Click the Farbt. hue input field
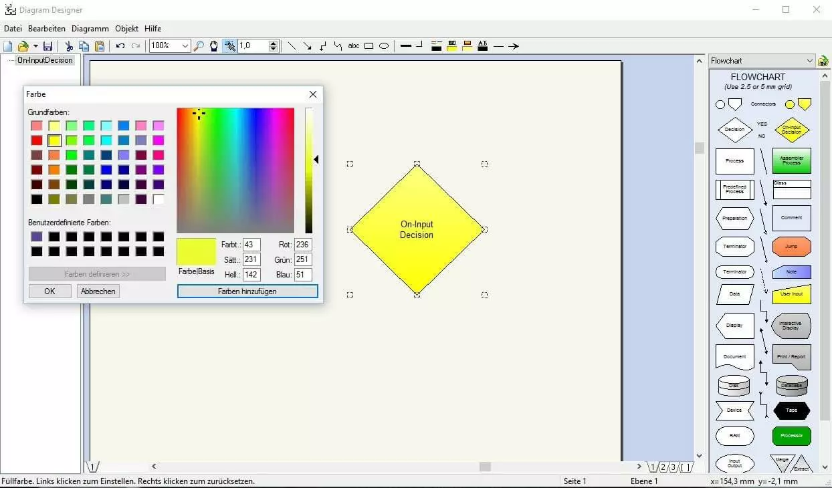The height and width of the screenshot is (488, 832). (x=251, y=245)
